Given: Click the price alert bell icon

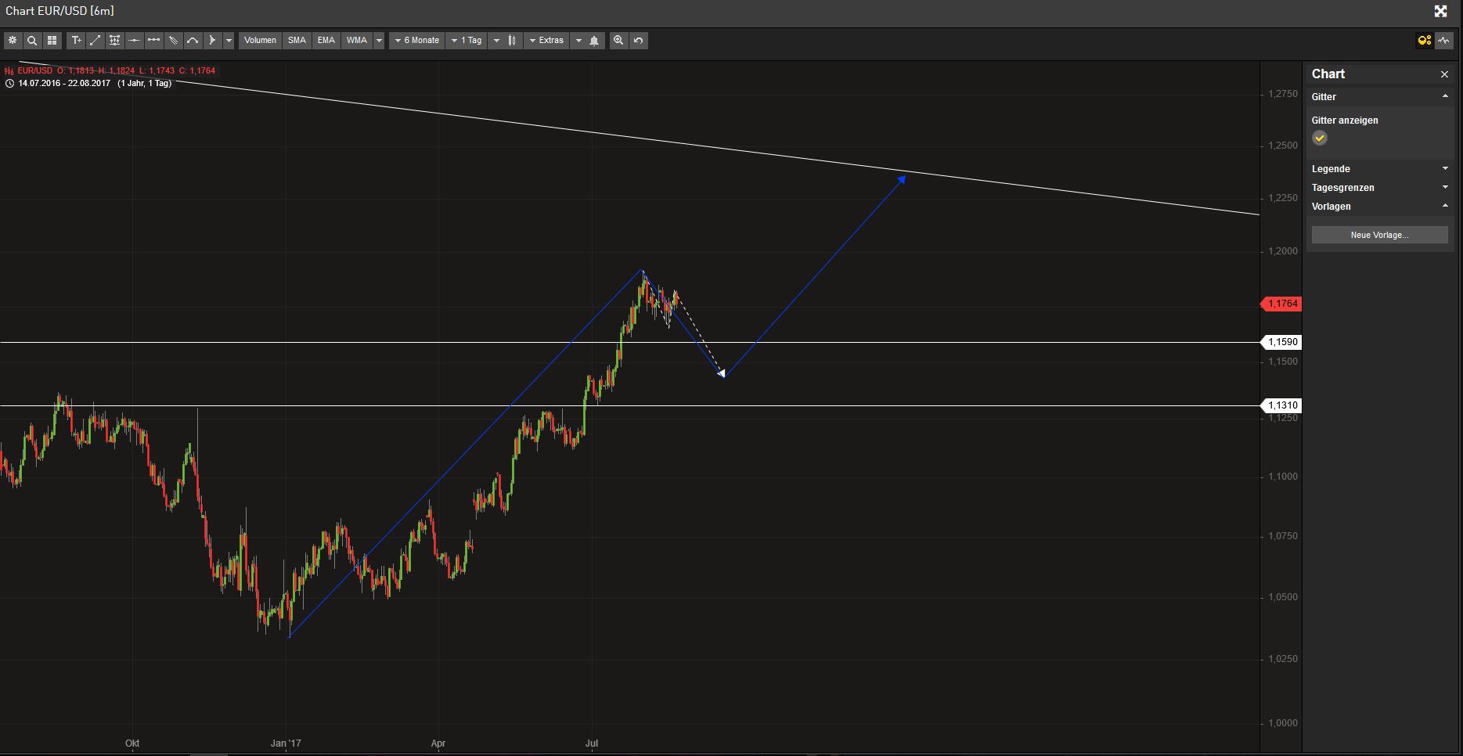Looking at the screenshot, I should click(x=594, y=41).
